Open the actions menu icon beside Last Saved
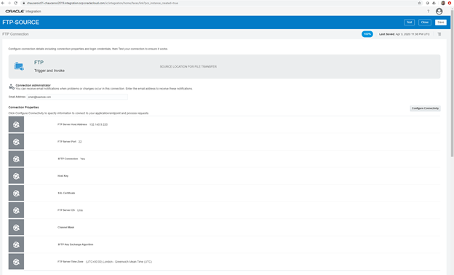454x275 pixels. point(439,34)
